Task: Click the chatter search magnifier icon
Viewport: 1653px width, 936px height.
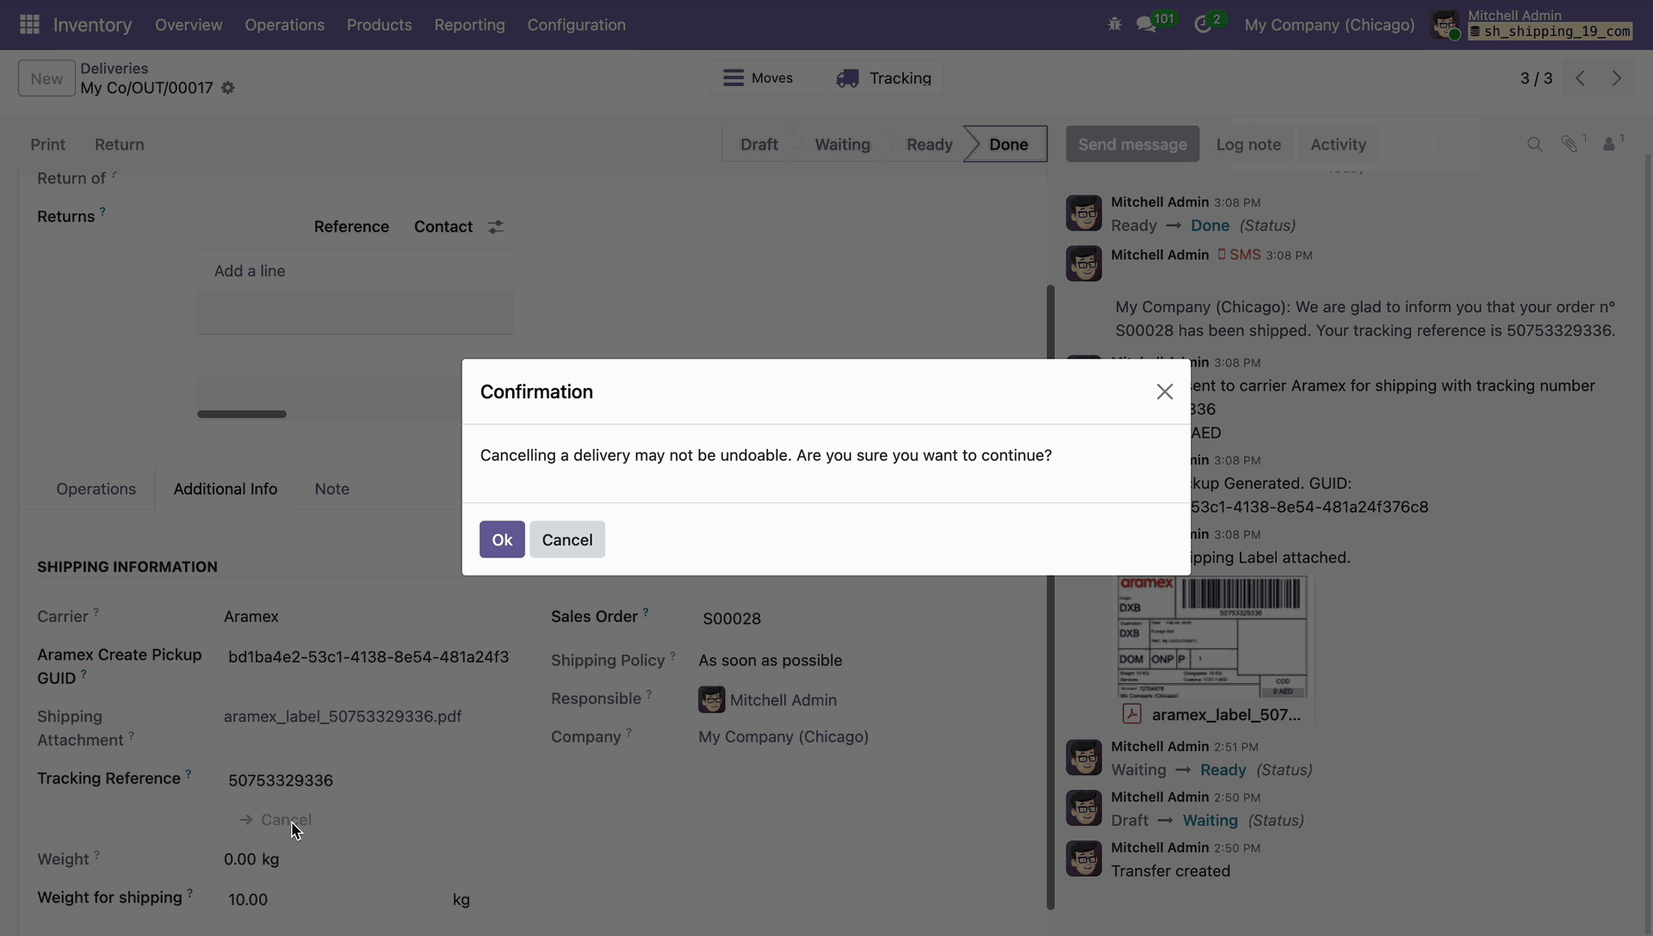Action: 1534,145
